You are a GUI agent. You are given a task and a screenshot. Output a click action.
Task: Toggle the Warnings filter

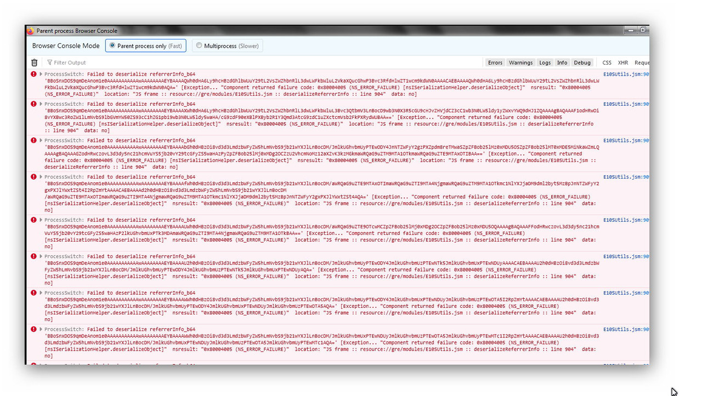click(x=520, y=62)
